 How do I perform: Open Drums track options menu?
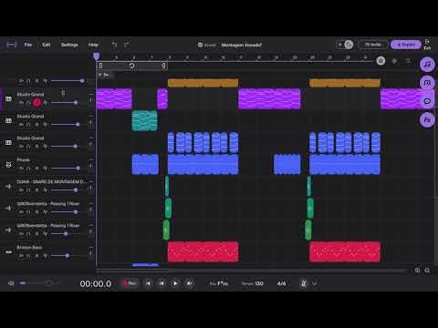pyautogui.click(x=90, y=166)
